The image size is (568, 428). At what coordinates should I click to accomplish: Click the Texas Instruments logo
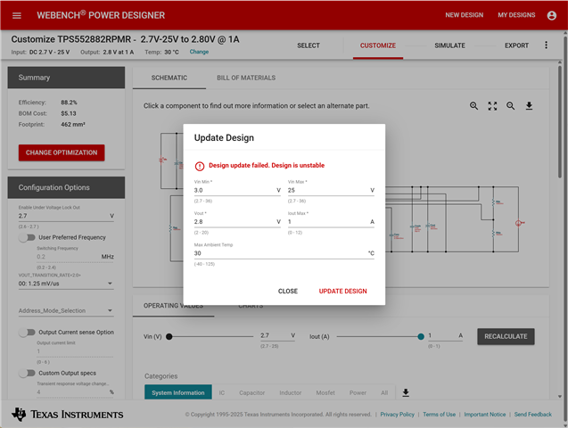68,415
